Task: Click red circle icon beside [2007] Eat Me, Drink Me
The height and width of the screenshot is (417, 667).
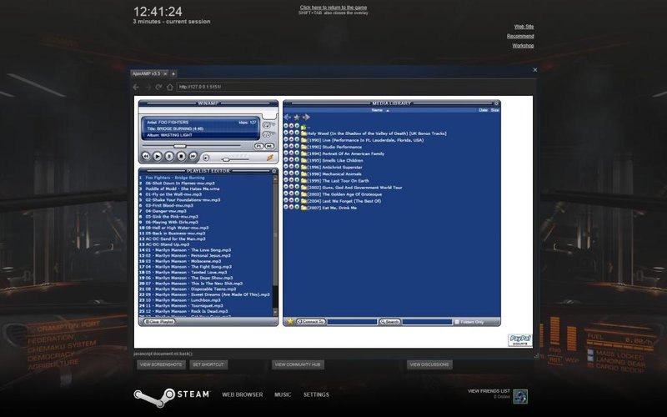Action: click(291, 207)
